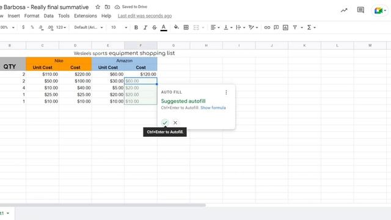Open the Format menu
This screenshot has width=391, height=220.
32,16
